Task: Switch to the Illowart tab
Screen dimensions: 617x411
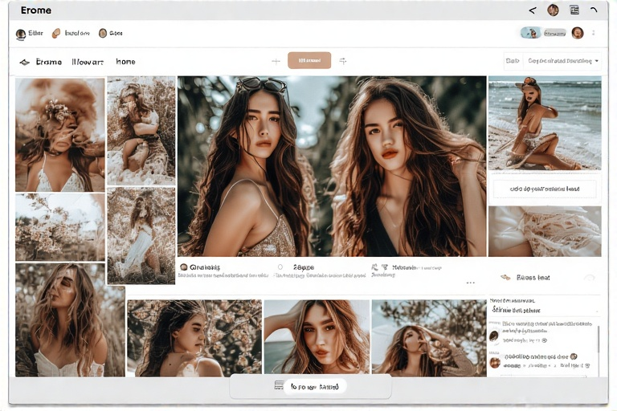Action: pyautogui.click(x=88, y=62)
